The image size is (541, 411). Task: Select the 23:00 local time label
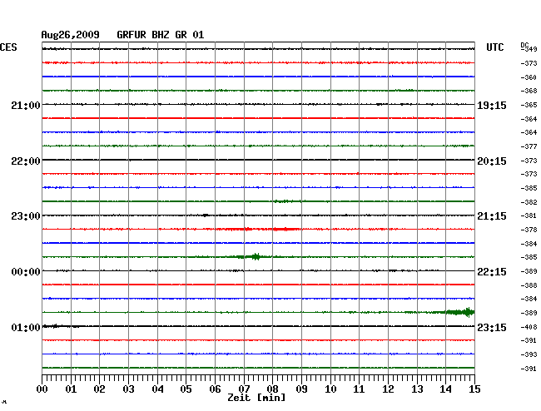(x=26, y=216)
